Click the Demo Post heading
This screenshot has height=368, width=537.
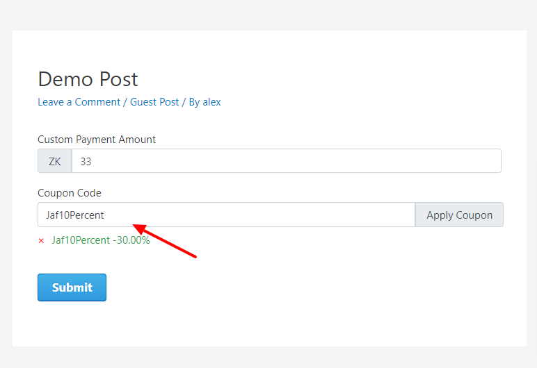pyautogui.click(x=88, y=79)
